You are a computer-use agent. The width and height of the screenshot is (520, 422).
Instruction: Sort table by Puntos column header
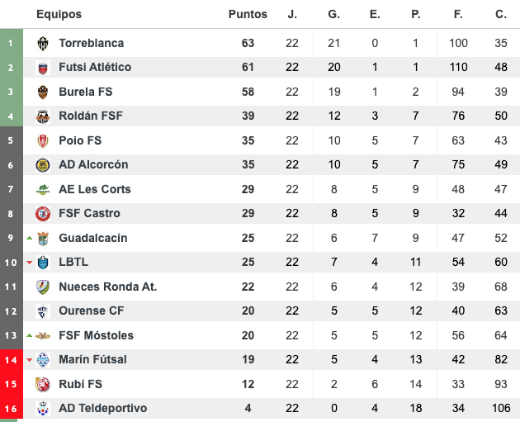248,14
